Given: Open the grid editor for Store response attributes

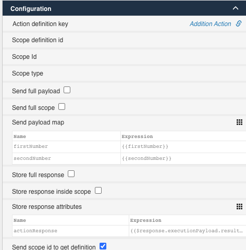Looking at the screenshot, I should point(239,207).
